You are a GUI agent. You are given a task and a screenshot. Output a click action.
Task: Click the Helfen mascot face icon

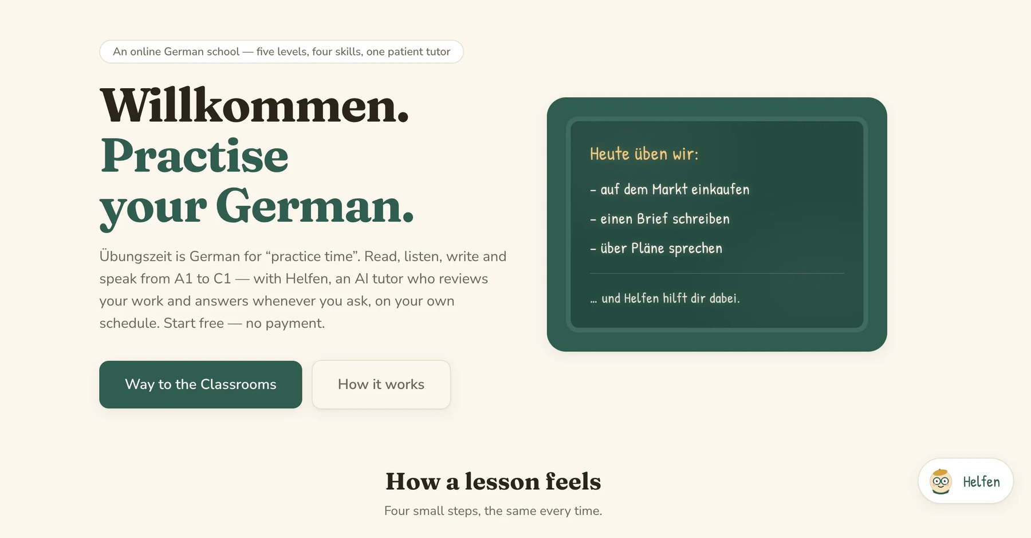(941, 481)
